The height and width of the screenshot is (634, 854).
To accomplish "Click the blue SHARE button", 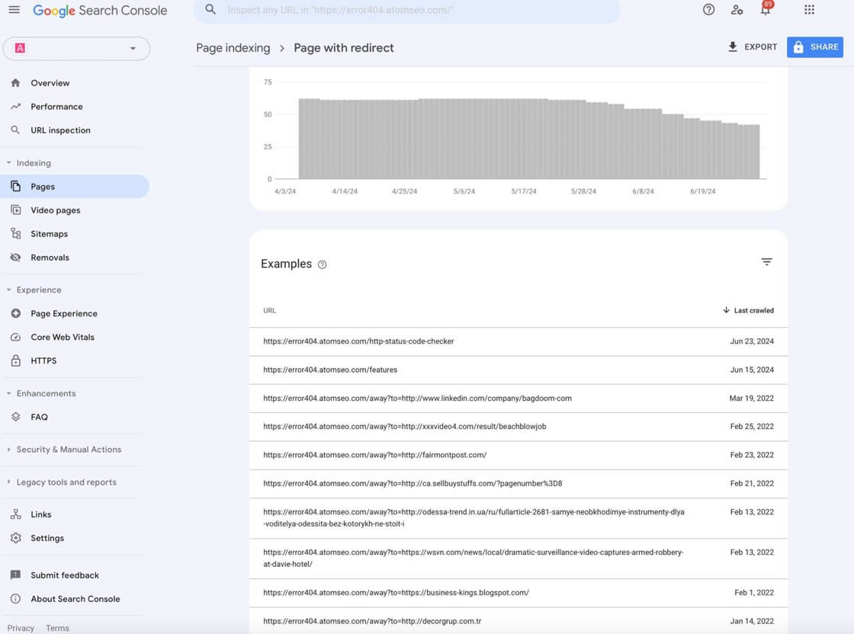I will click(814, 47).
